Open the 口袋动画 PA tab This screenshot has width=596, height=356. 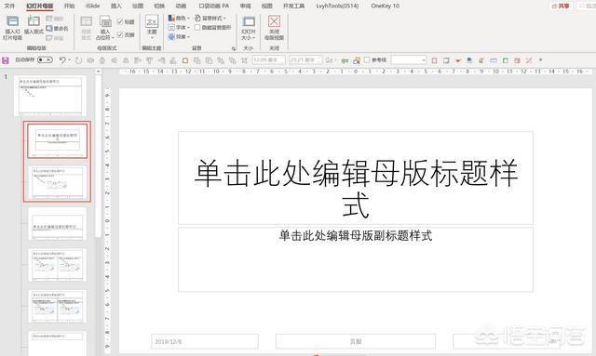click(214, 6)
